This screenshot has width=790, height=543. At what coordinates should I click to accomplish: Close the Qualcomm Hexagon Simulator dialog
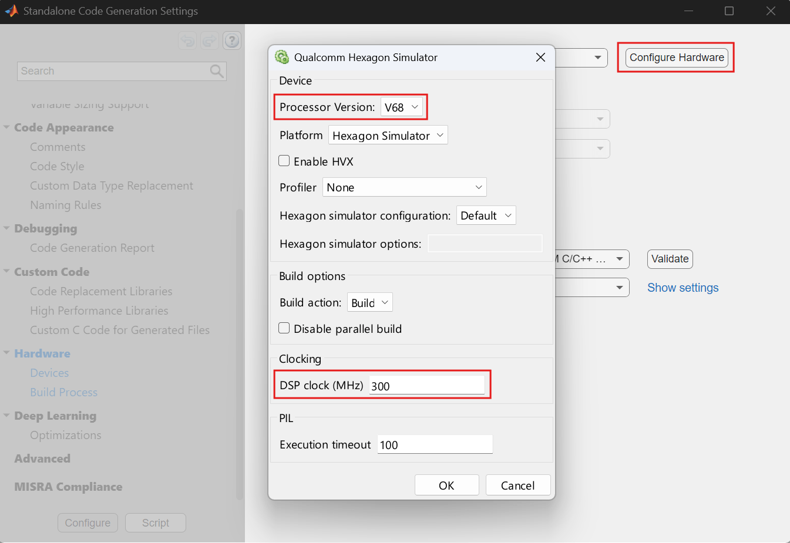pyautogui.click(x=540, y=57)
